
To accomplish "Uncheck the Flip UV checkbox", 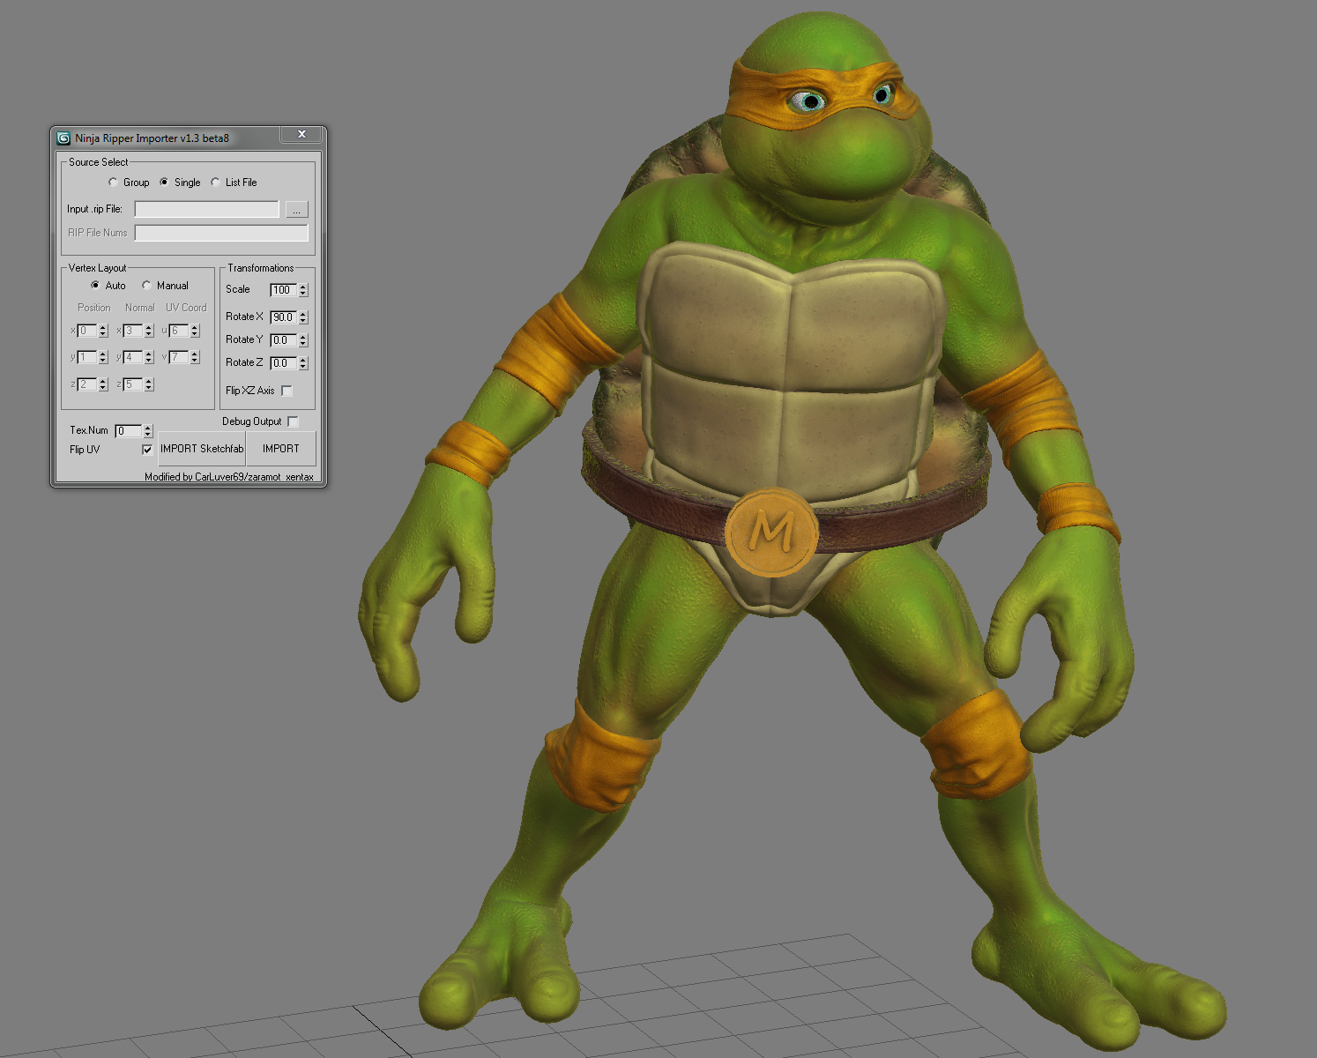I will click(147, 450).
